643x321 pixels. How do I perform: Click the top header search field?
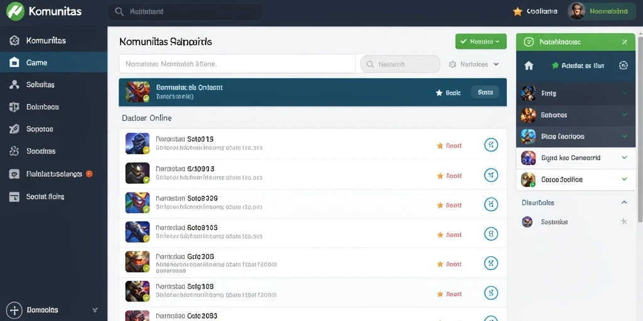click(x=185, y=12)
